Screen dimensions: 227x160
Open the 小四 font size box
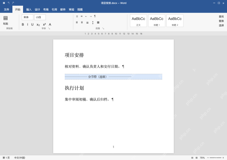tap(40, 17)
